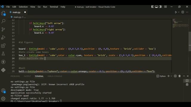The height and width of the screenshot is (107, 191).
Task: Open the Go menu
Action: point(39,7)
